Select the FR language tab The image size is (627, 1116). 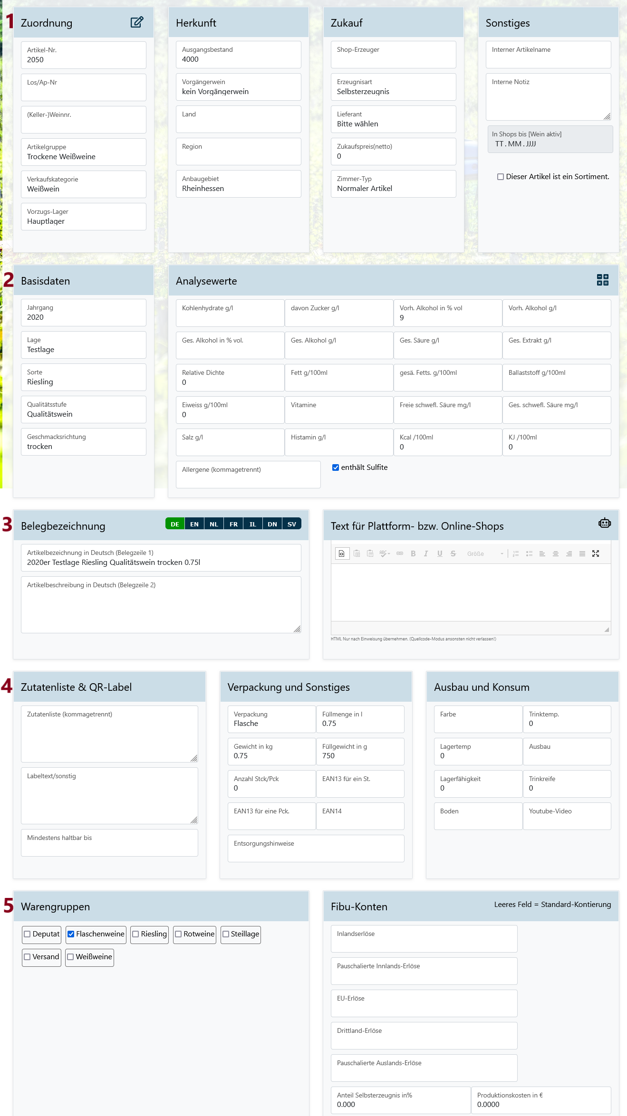pyautogui.click(x=233, y=524)
